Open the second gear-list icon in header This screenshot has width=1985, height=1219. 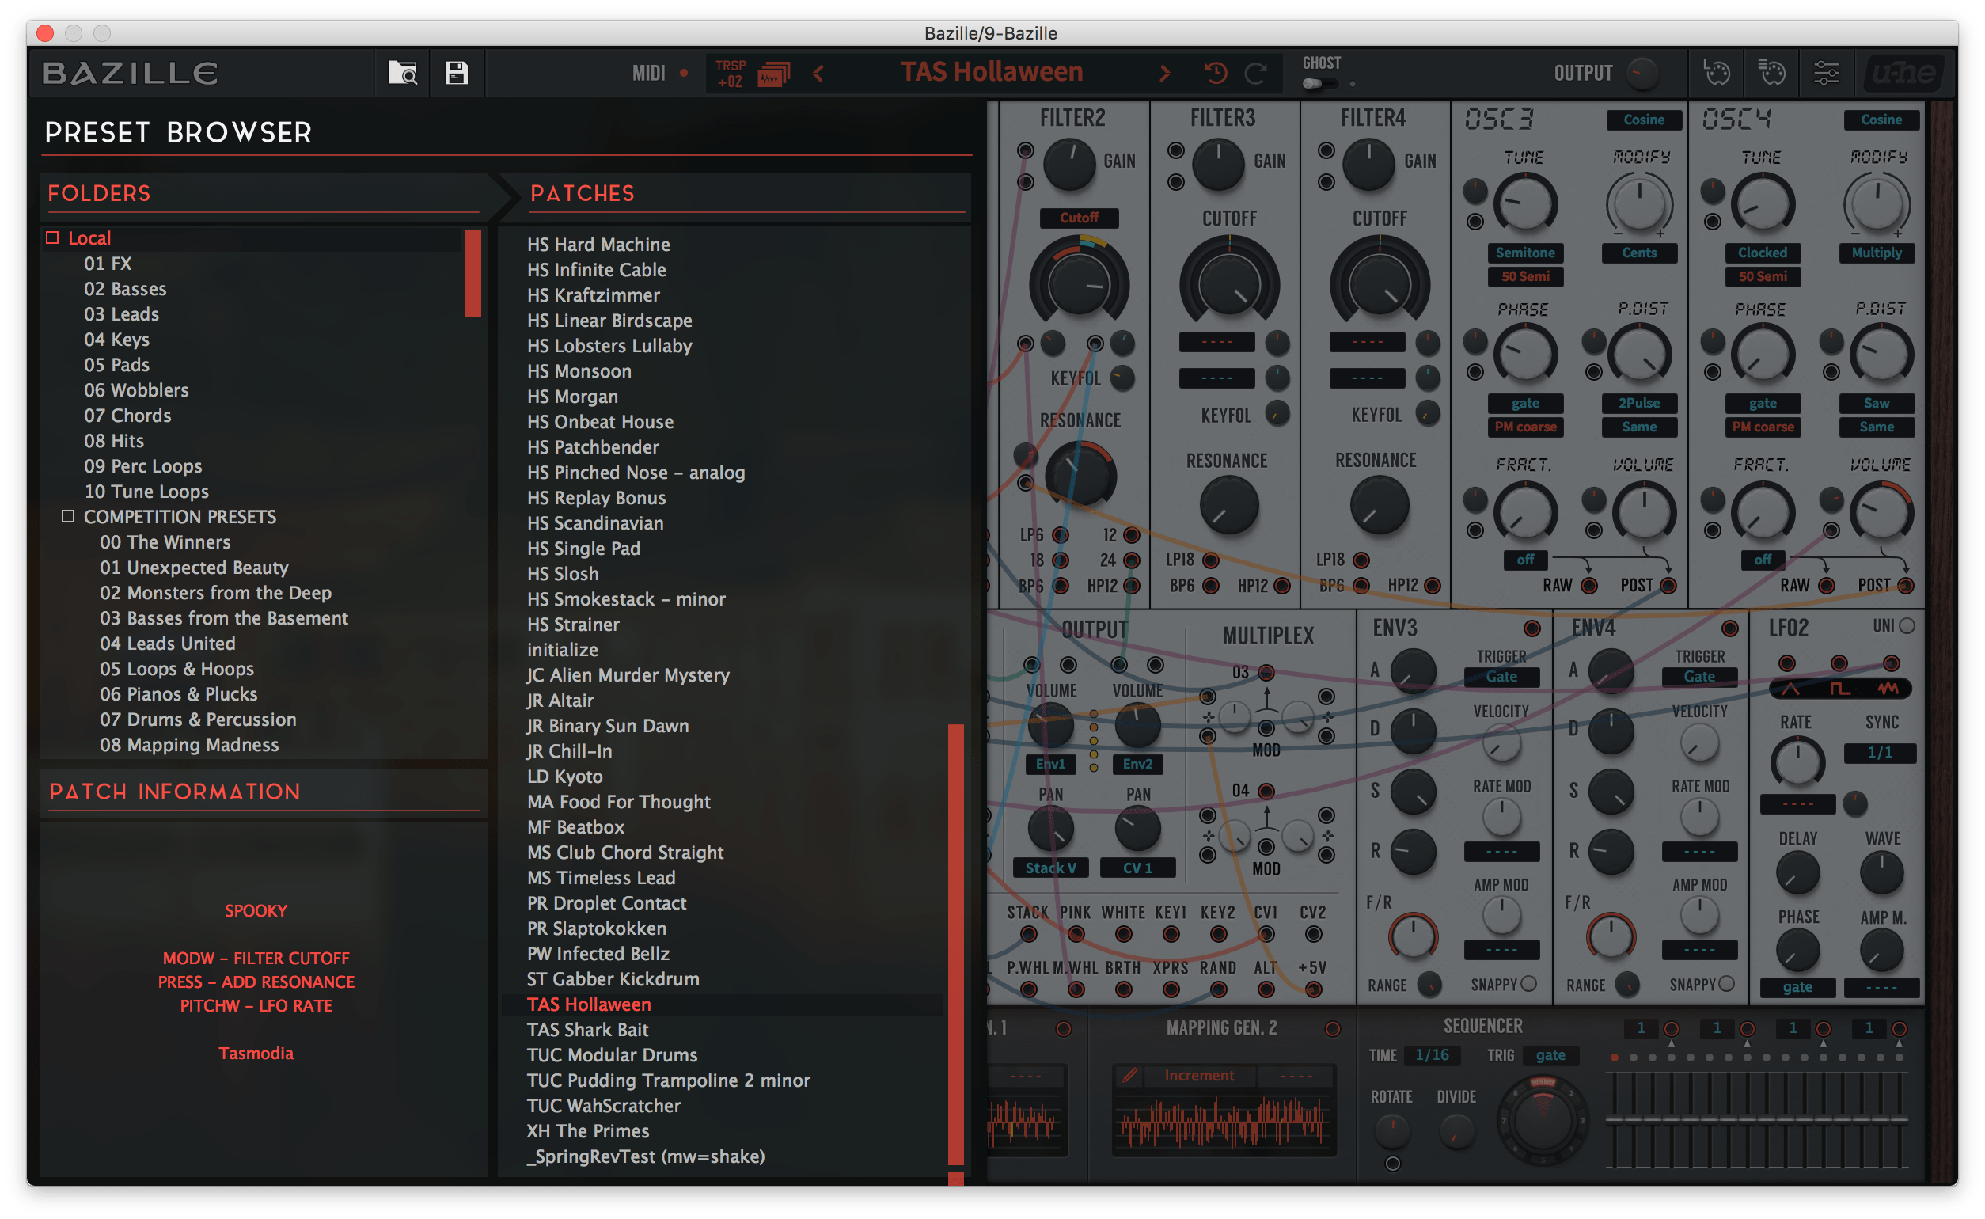[1771, 74]
